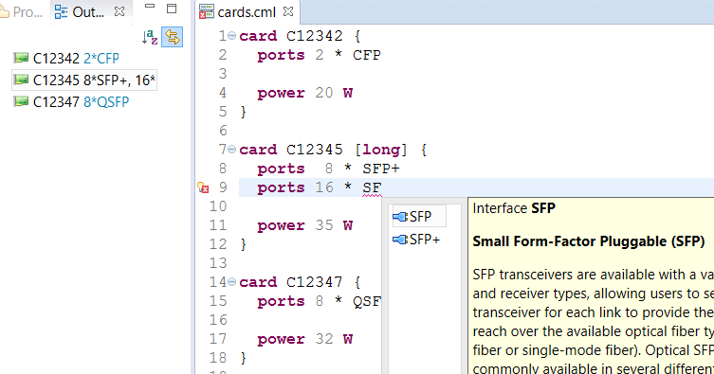714x374 pixels.
Task: Collapse the card C12342 fold marker
Action: click(x=231, y=35)
